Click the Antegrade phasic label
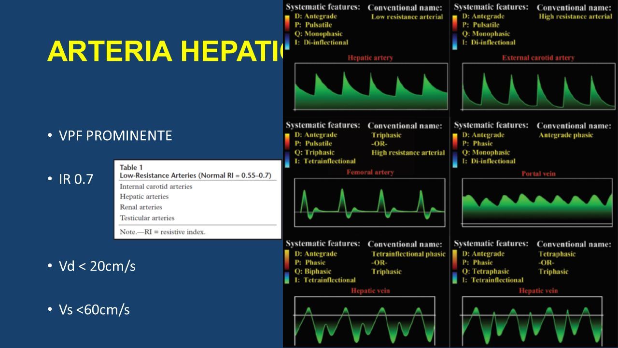The image size is (618, 348). tap(566, 135)
